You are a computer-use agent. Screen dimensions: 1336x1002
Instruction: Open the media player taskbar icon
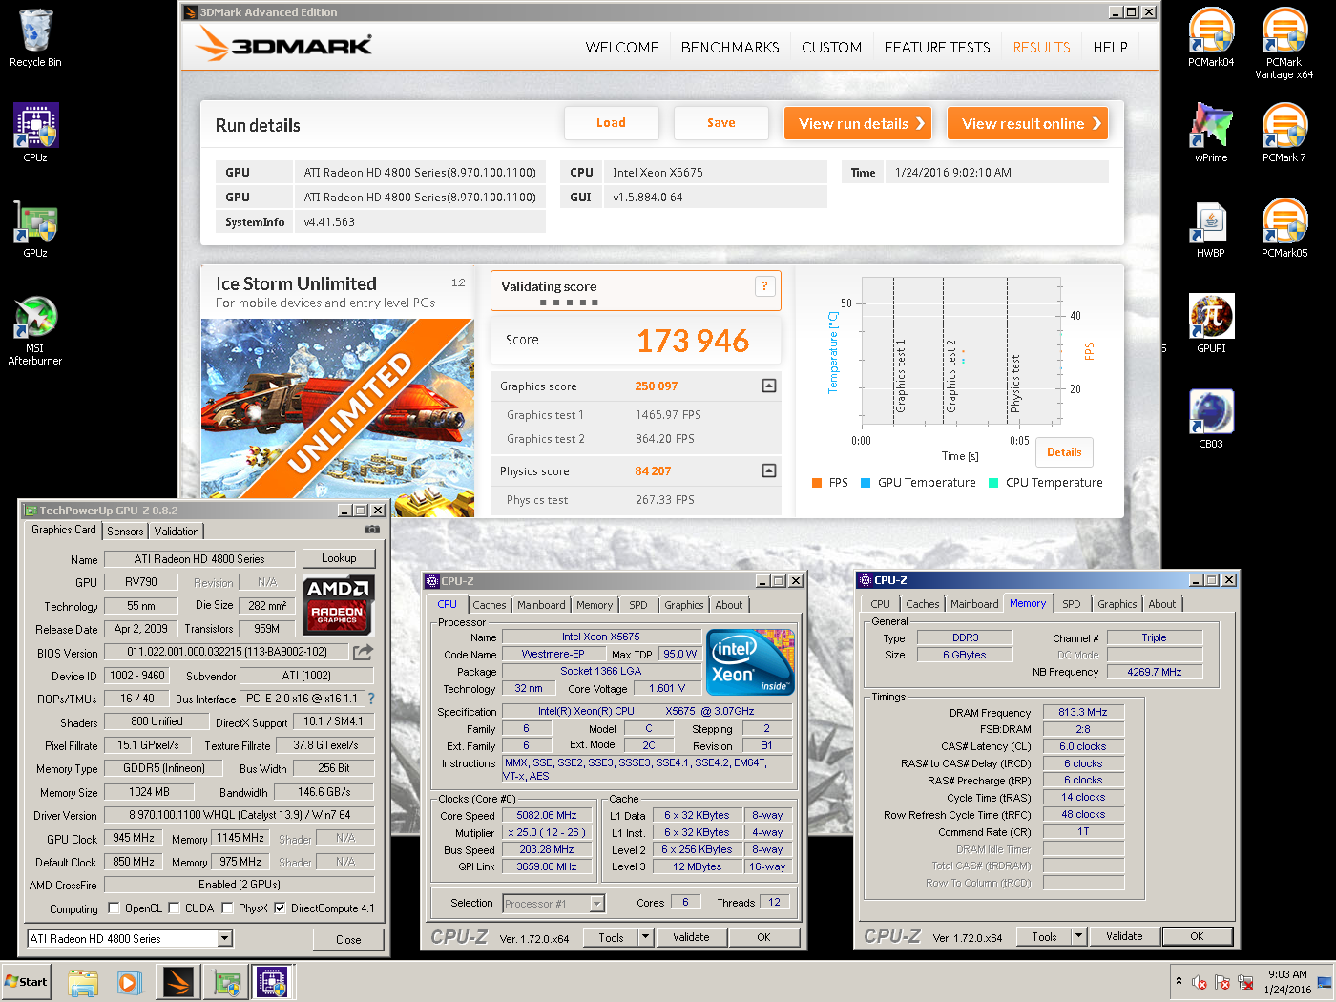[130, 982]
